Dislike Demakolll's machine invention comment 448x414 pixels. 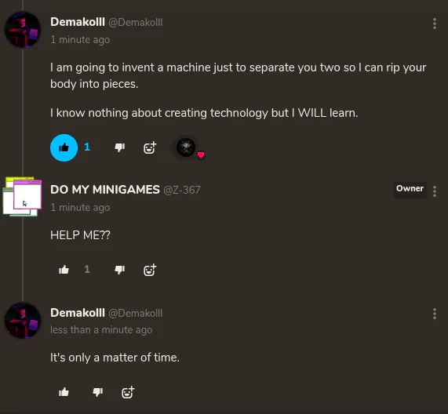click(x=120, y=147)
